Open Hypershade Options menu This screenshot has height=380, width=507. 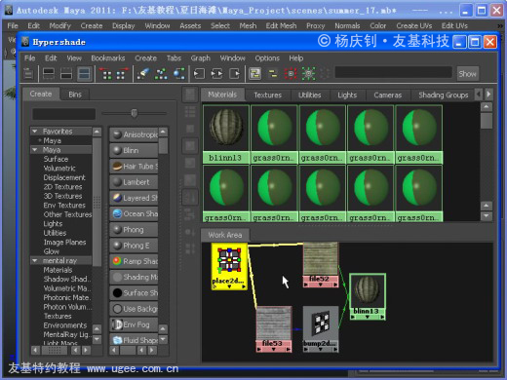pos(267,58)
